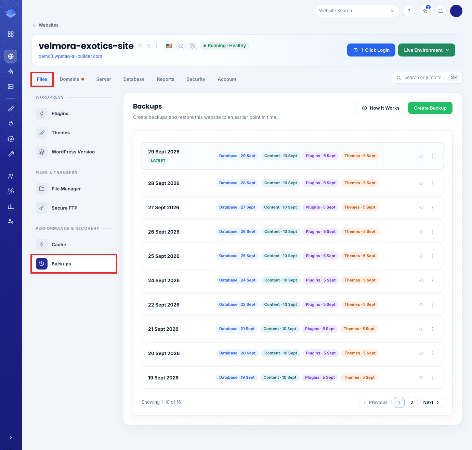472x450 pixels.
Task: Click the Search or jump to field
Action: (427, 78)
